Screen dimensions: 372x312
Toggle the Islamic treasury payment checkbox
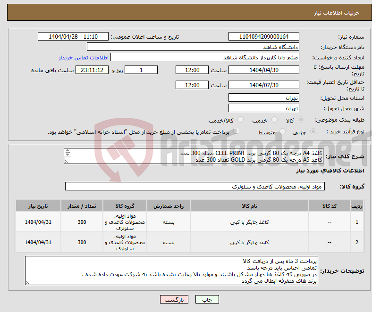coord(237,131)
